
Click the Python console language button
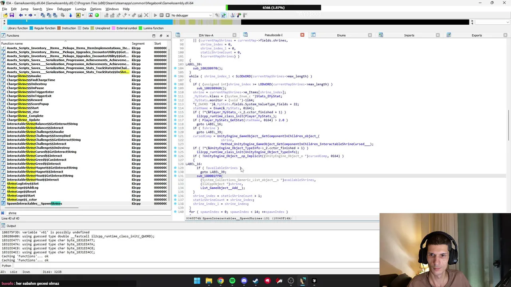point(7,266)
